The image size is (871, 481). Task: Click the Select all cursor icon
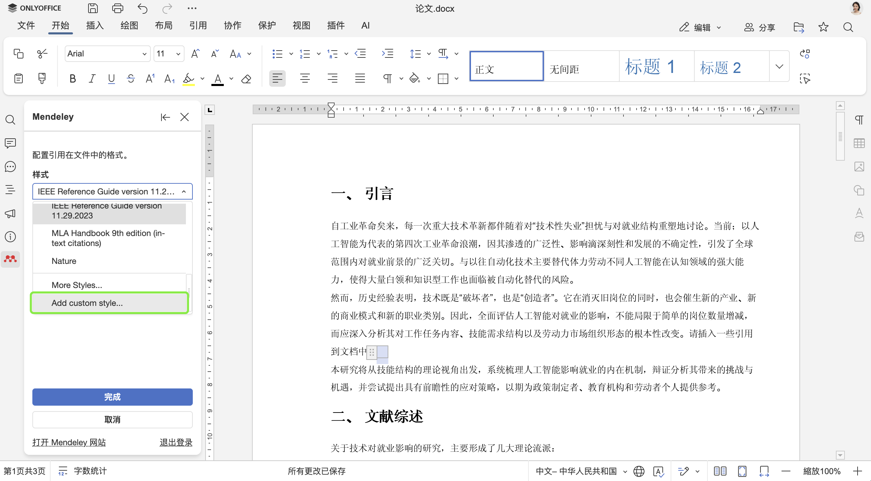805,79
